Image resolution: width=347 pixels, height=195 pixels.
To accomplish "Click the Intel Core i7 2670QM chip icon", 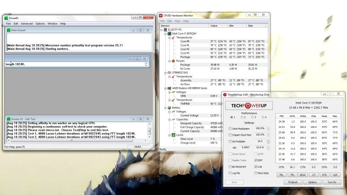I will click(169, 34).
